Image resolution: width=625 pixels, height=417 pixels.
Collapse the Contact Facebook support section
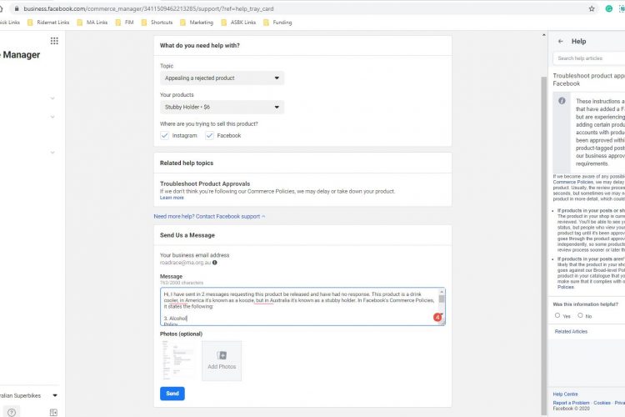209,216
